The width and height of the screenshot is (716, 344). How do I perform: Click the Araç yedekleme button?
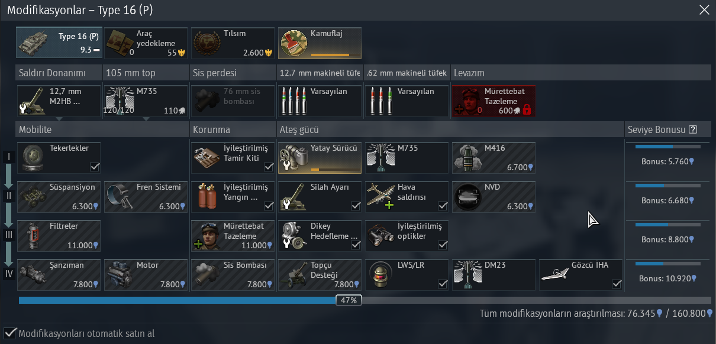146,43
